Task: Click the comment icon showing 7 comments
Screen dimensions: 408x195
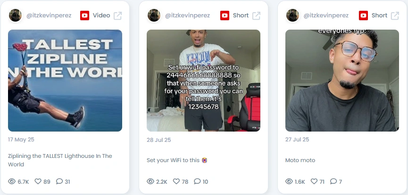Action: [333, 181]
